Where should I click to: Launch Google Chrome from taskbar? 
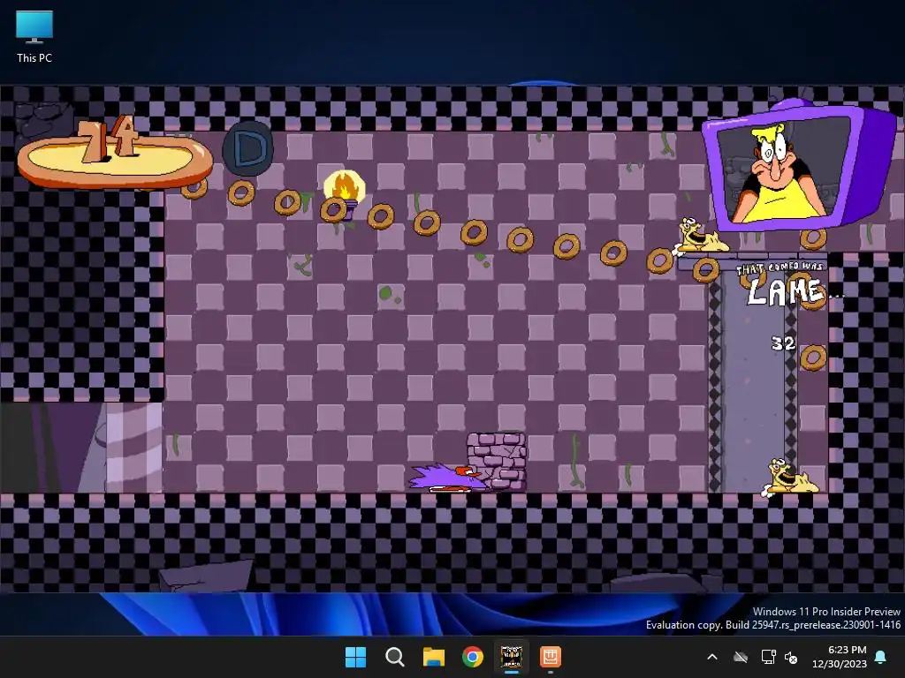pyautogui.click(x=473, y=657)
